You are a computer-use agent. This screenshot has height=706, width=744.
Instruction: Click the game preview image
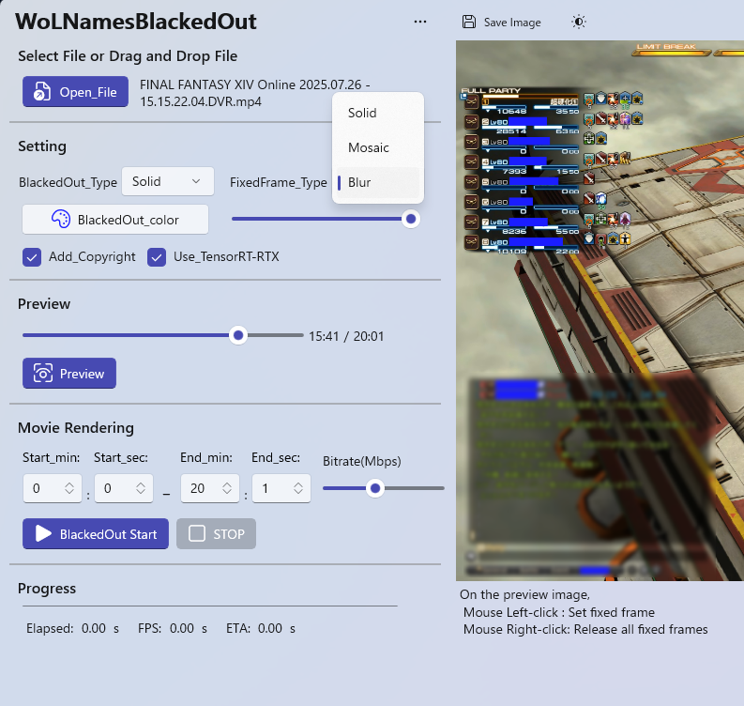pos(600,310)
